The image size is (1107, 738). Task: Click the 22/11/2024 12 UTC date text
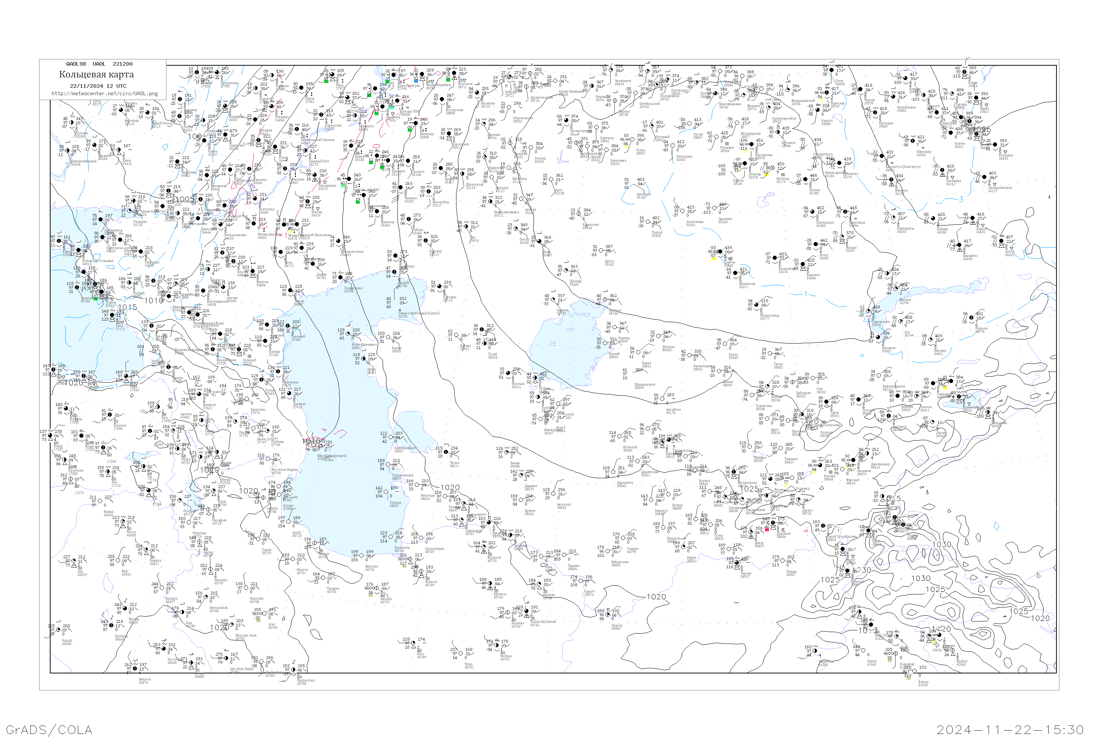click(98, 86)
